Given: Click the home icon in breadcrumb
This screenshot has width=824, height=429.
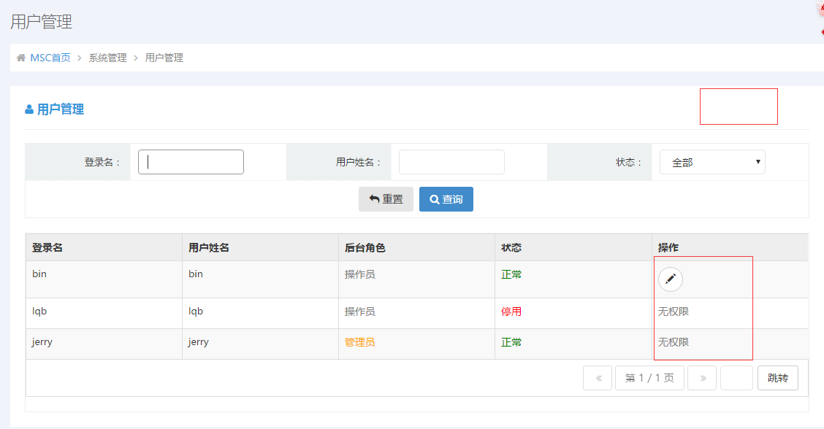Looking at the screenshot, I should (21, 58).
